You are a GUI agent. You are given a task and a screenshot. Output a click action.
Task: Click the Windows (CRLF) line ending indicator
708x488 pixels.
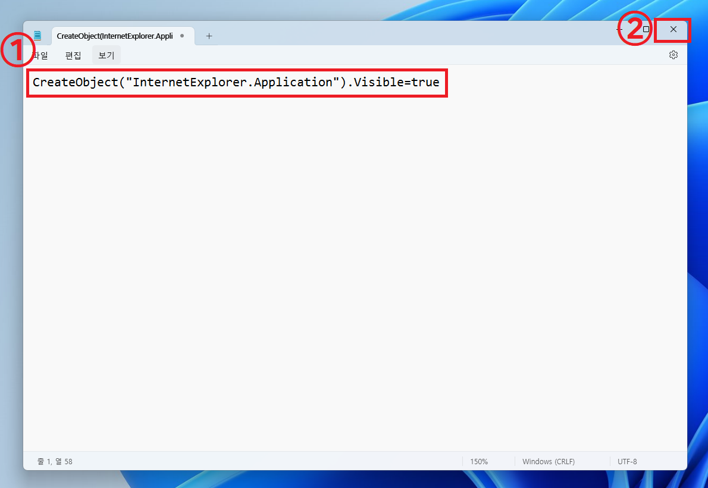click(x=549, y=461)
